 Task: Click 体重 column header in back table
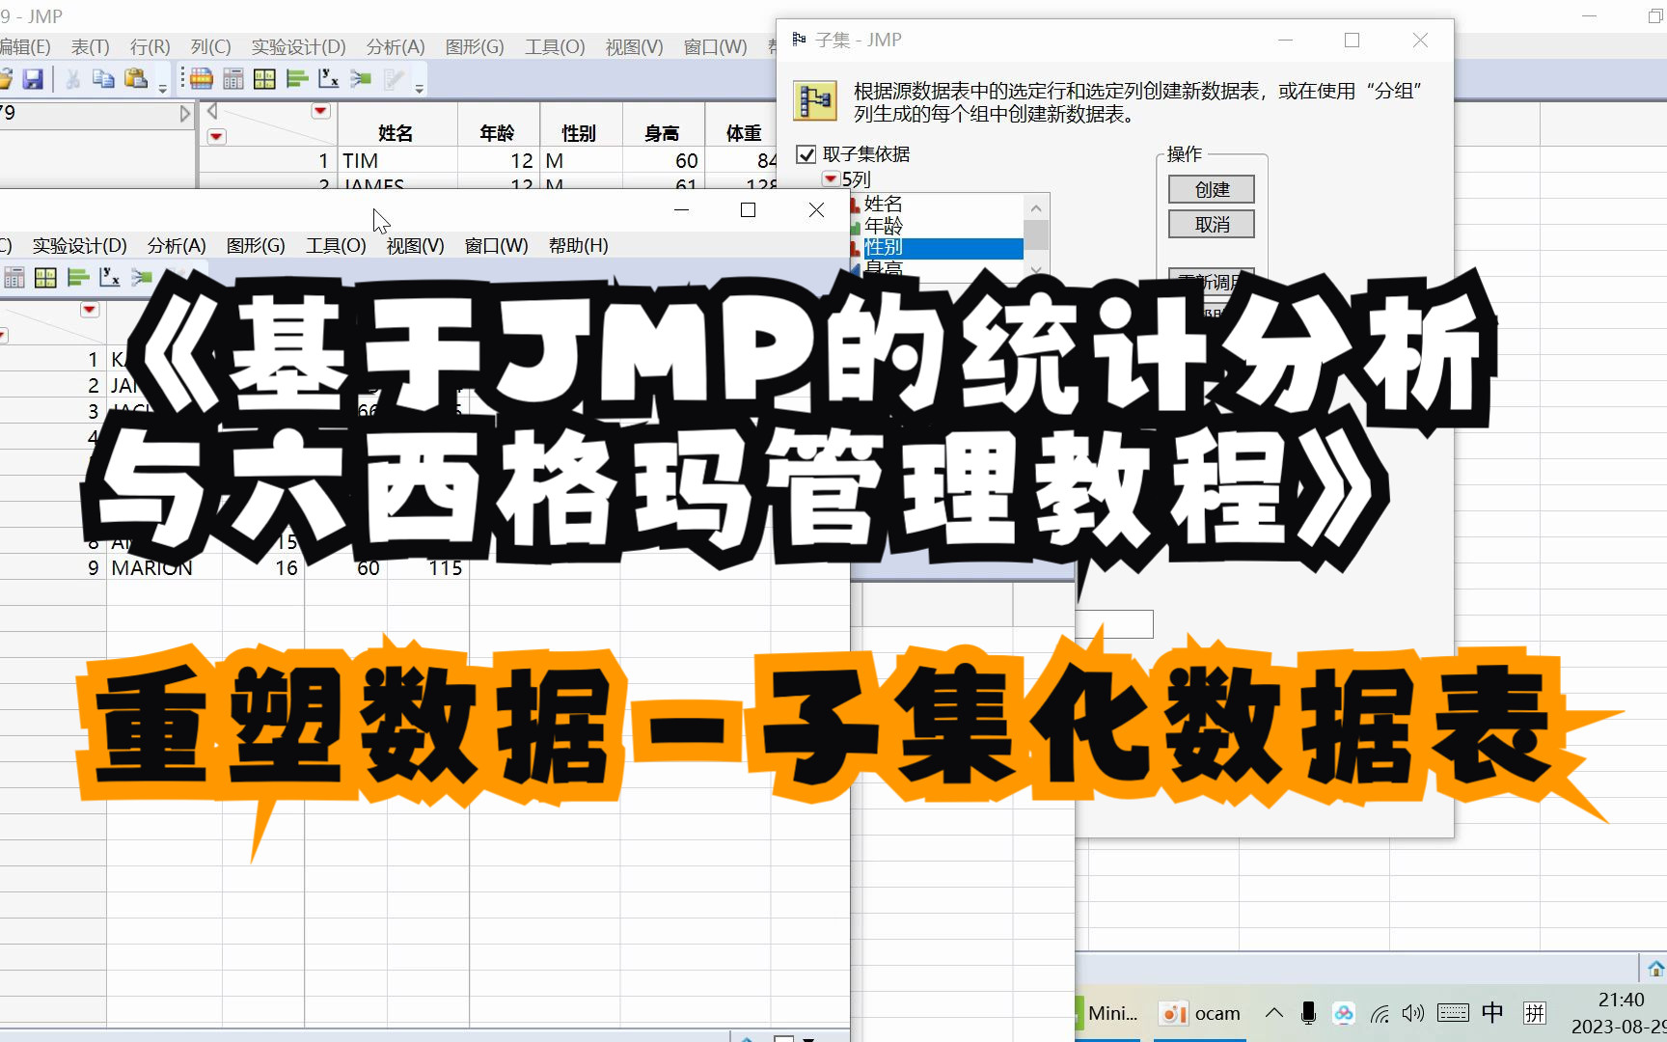tap(744, 133)
